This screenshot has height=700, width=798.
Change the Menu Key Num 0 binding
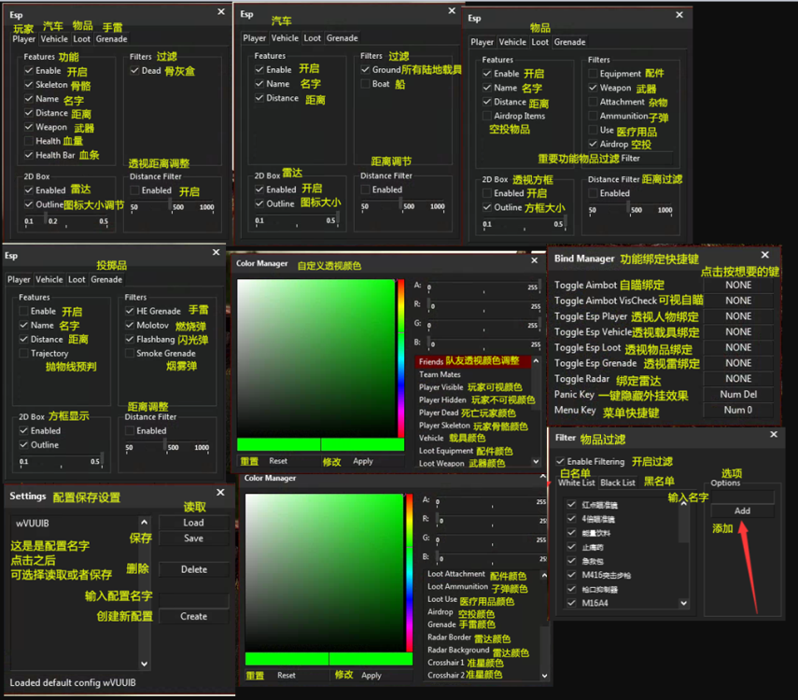pos(737,411)
